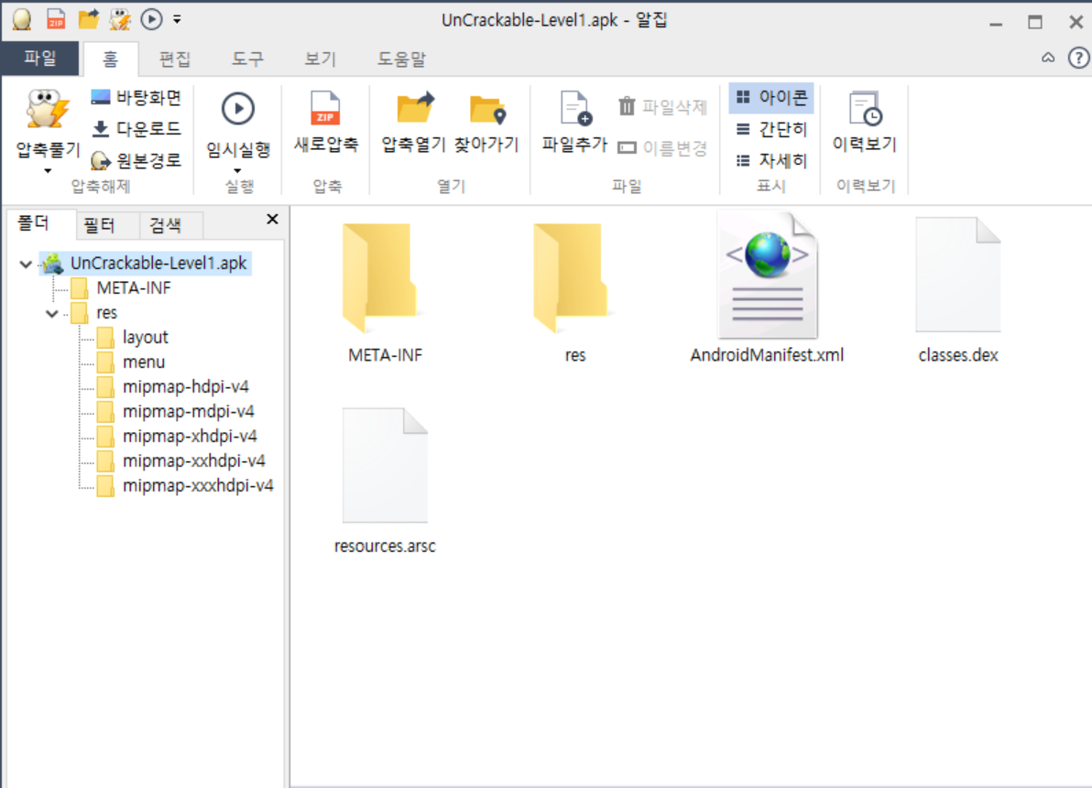Collapse the res tree node
Screen dimensions: 1092x788
(x=51, y=313)
